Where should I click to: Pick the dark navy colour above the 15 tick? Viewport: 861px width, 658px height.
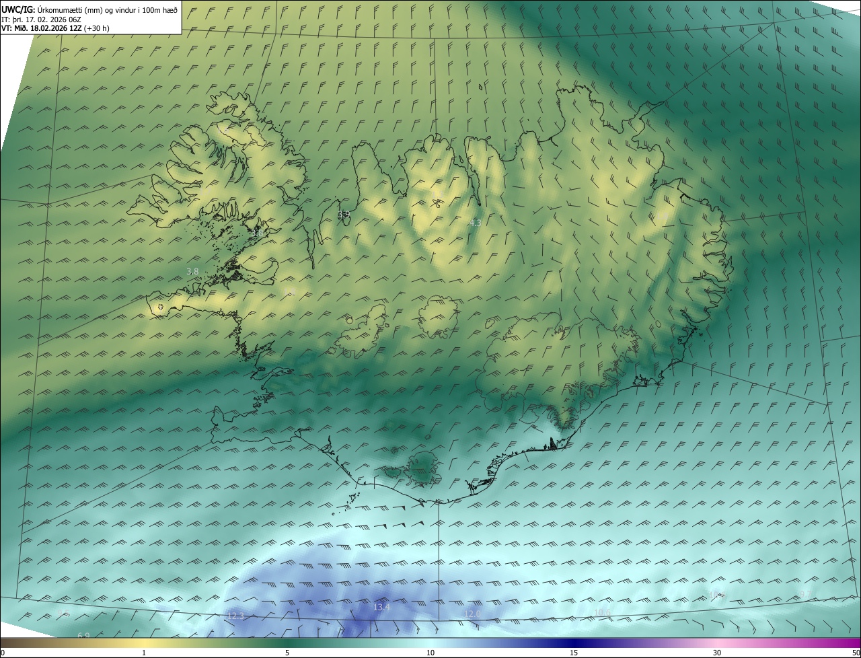(574, 643)
